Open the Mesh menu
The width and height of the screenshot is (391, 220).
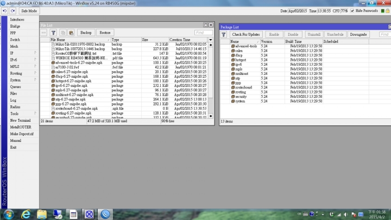tap(14, 46)
